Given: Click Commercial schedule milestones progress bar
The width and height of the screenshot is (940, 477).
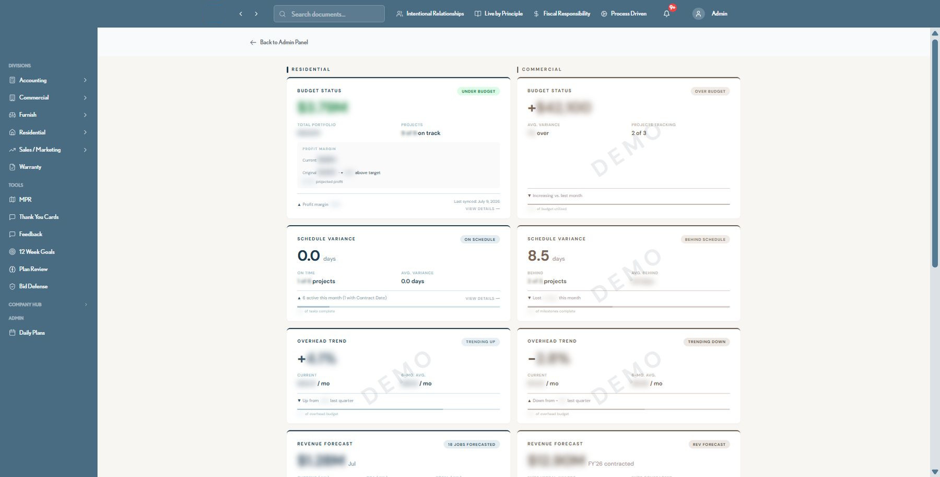Looking at the screenshot, I should [x=629, y=307].
